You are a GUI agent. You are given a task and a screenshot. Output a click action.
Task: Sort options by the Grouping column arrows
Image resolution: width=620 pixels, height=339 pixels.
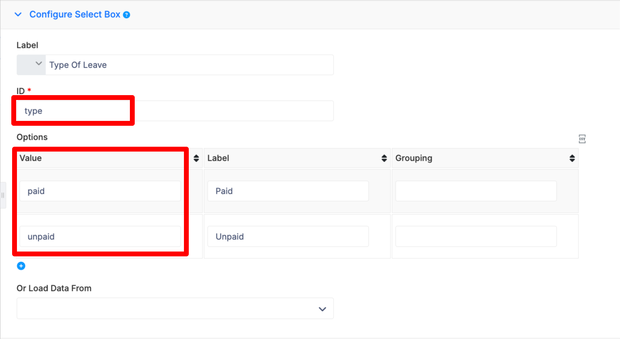pyautogui.click(x=572, y=158)
